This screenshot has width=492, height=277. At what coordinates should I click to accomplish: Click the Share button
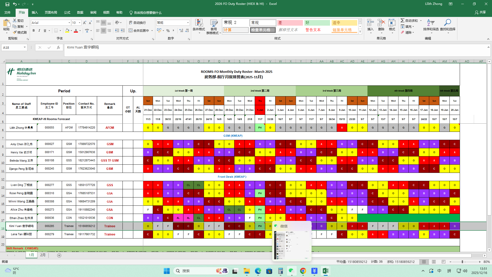click(x=480, y=12)
